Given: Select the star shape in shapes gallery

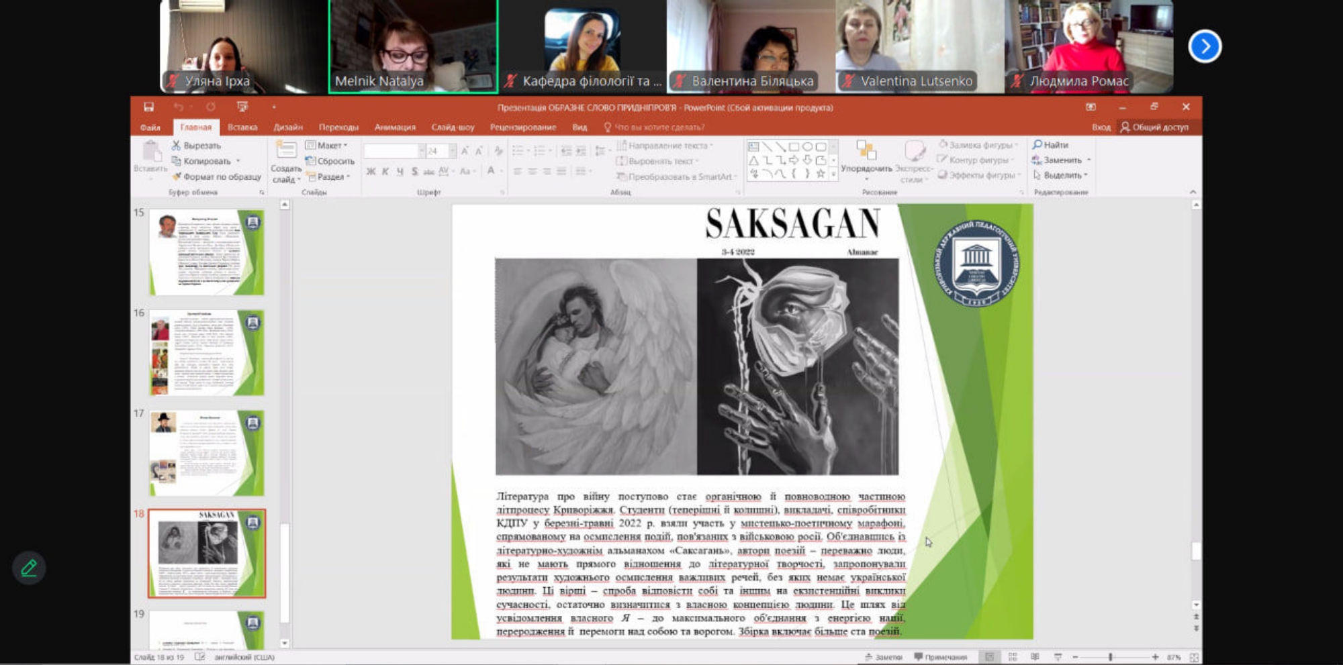Looking at the screenshot, I should pos(821,174).
